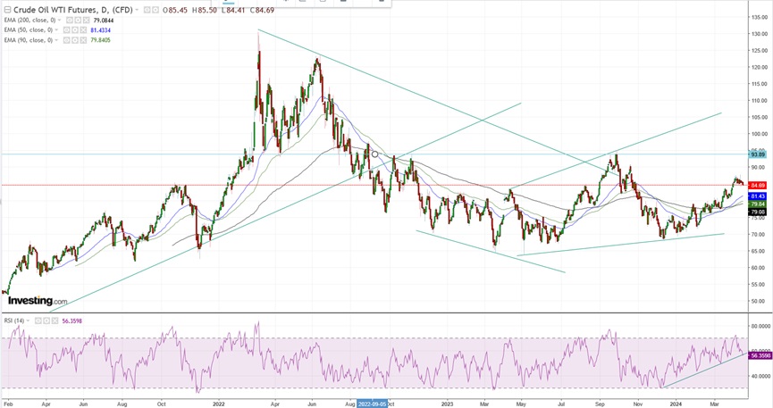This screenshot has height=408, width=773.
Task: Click the Investing.com logo link
Action: click(x=38, y=302)
